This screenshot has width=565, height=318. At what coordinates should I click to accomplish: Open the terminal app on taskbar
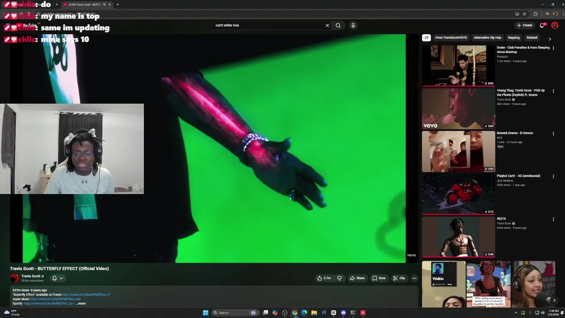[x=353, y=313]
